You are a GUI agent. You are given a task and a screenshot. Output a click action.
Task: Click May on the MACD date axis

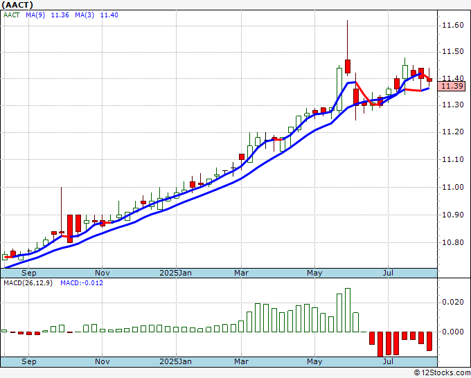[x=314, y=361]
